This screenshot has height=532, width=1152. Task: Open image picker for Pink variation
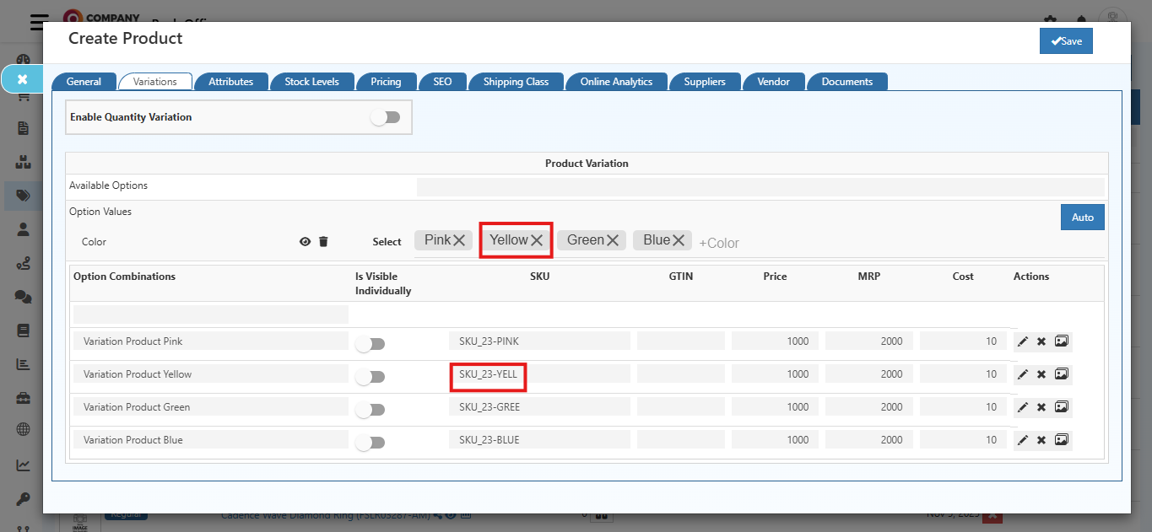pyautogui.click(x=1062, y=341)
